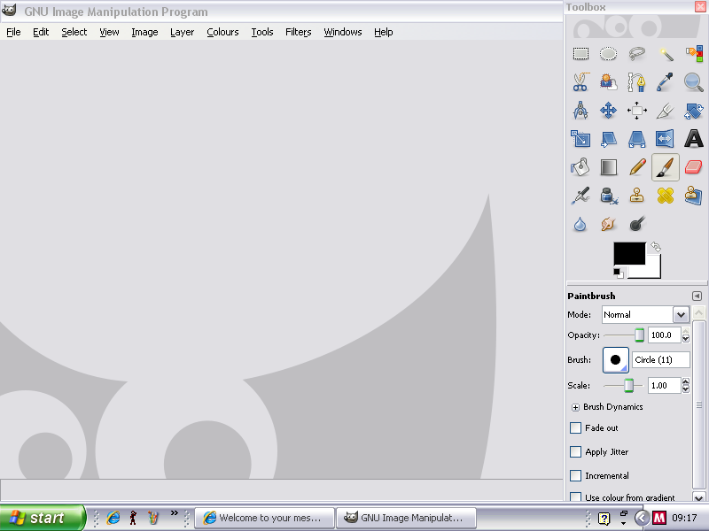The height and width of the screenshot is (531, 709).
Task: Choose the Smudge tool
Action: click(x=608, y=223)
